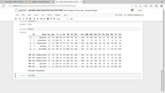Open the Widgets menu
Viewport: 165px width, 93px height.
pyautogui.click(x=58, y=15)
